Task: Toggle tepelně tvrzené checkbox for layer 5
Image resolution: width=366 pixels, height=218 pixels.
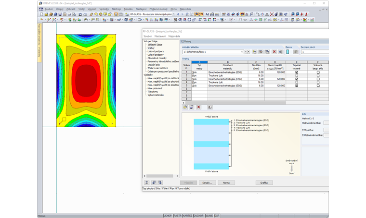Action: [x=297, y=86]
